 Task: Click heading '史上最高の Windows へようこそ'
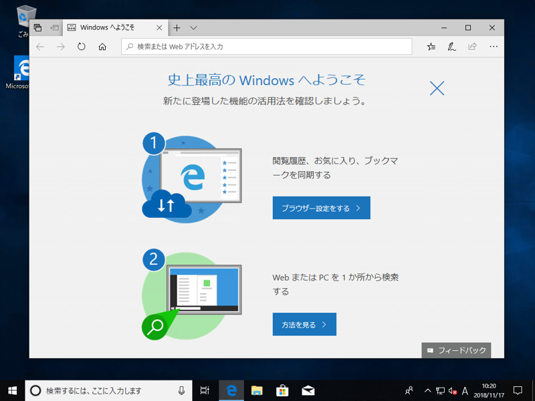click(266, 80)
